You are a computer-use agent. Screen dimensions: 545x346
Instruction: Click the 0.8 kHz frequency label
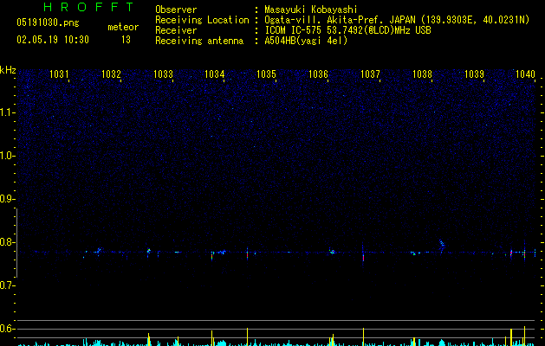click(x=8, y=242)
